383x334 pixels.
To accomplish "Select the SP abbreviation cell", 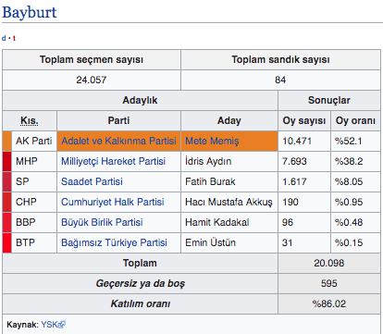I will (34, 181).
